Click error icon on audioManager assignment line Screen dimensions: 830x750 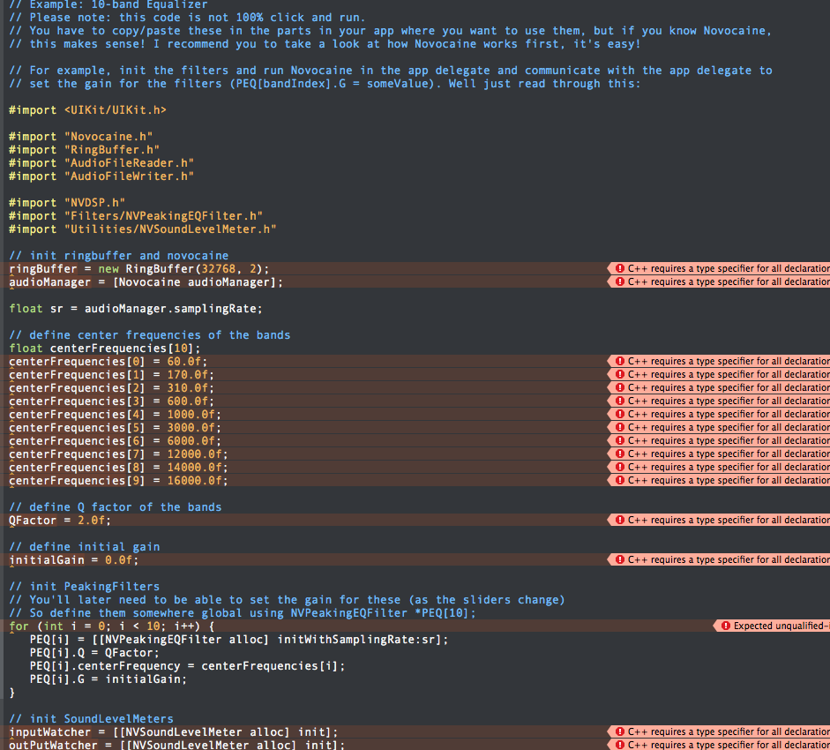click(620, 281)
